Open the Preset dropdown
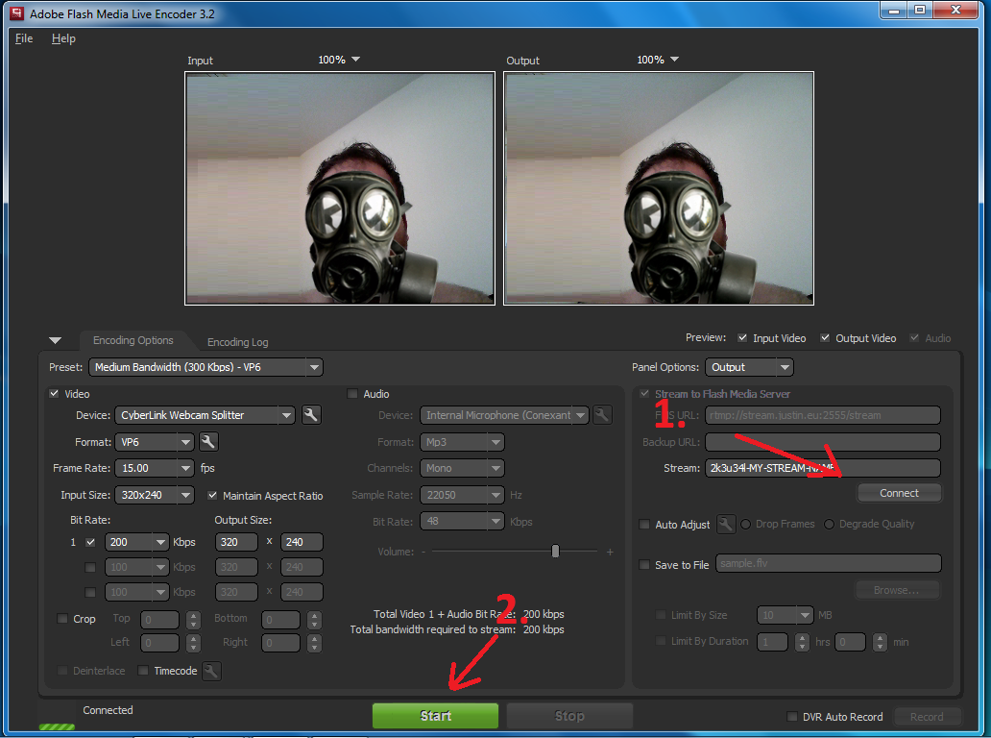Viewport: 991px width, 738px height. [x=206, y=367]
